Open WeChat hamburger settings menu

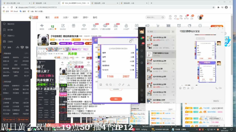(142, 100)
